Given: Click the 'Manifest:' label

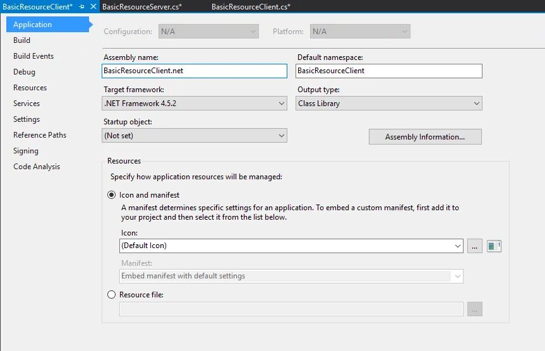Looking at the screenshot, I should 136,263.
